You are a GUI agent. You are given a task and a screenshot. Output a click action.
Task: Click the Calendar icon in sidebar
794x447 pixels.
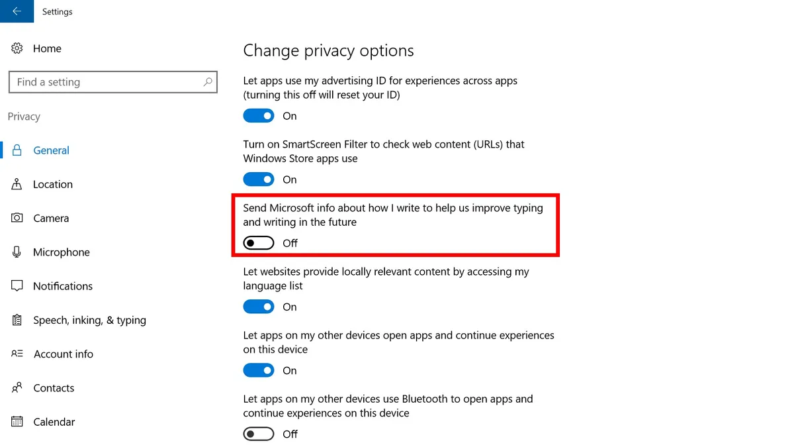(17, 422)
